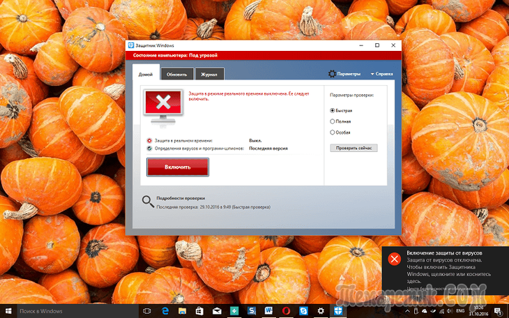Minimize the Защитник Windows window
The image size is (509, 318).
coord(361,45)
